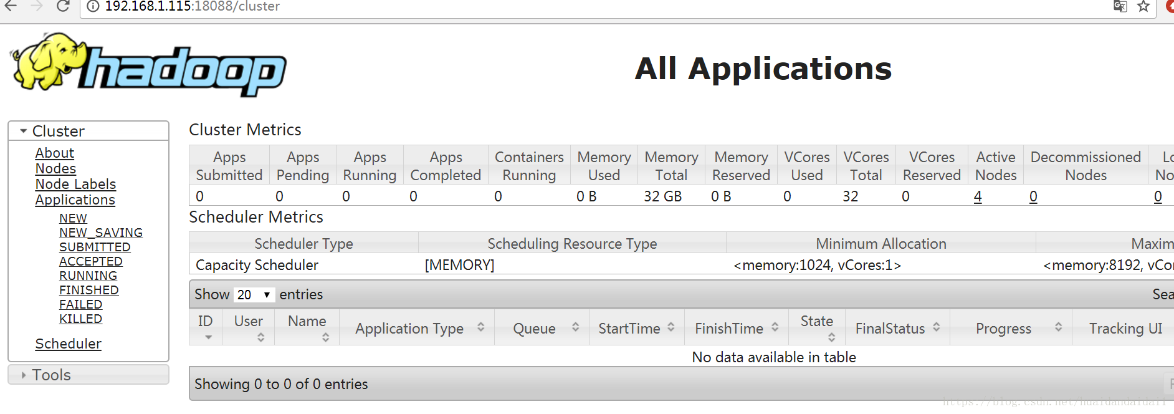Click the browser forward arrow
1174x414 pixels.
(37, 6)
